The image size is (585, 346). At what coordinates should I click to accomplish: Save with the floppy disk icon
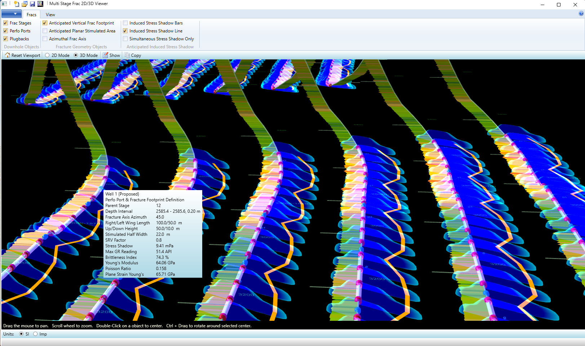point(32,4)
